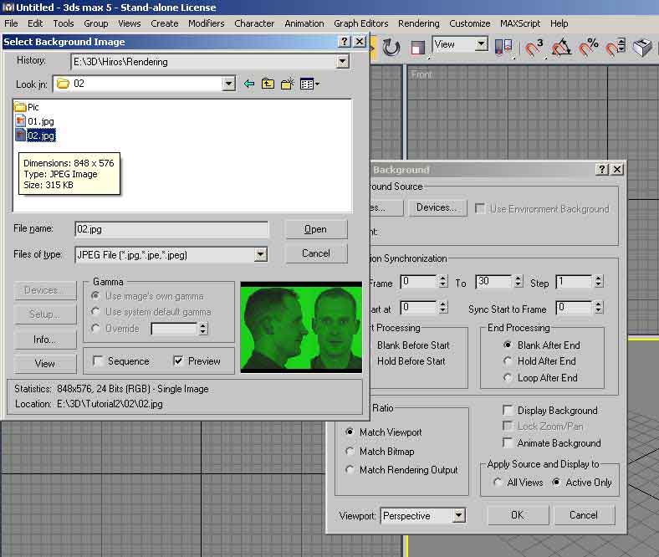
Task: Create new folder icon in file dialog
Action: (x=288, y=84)
